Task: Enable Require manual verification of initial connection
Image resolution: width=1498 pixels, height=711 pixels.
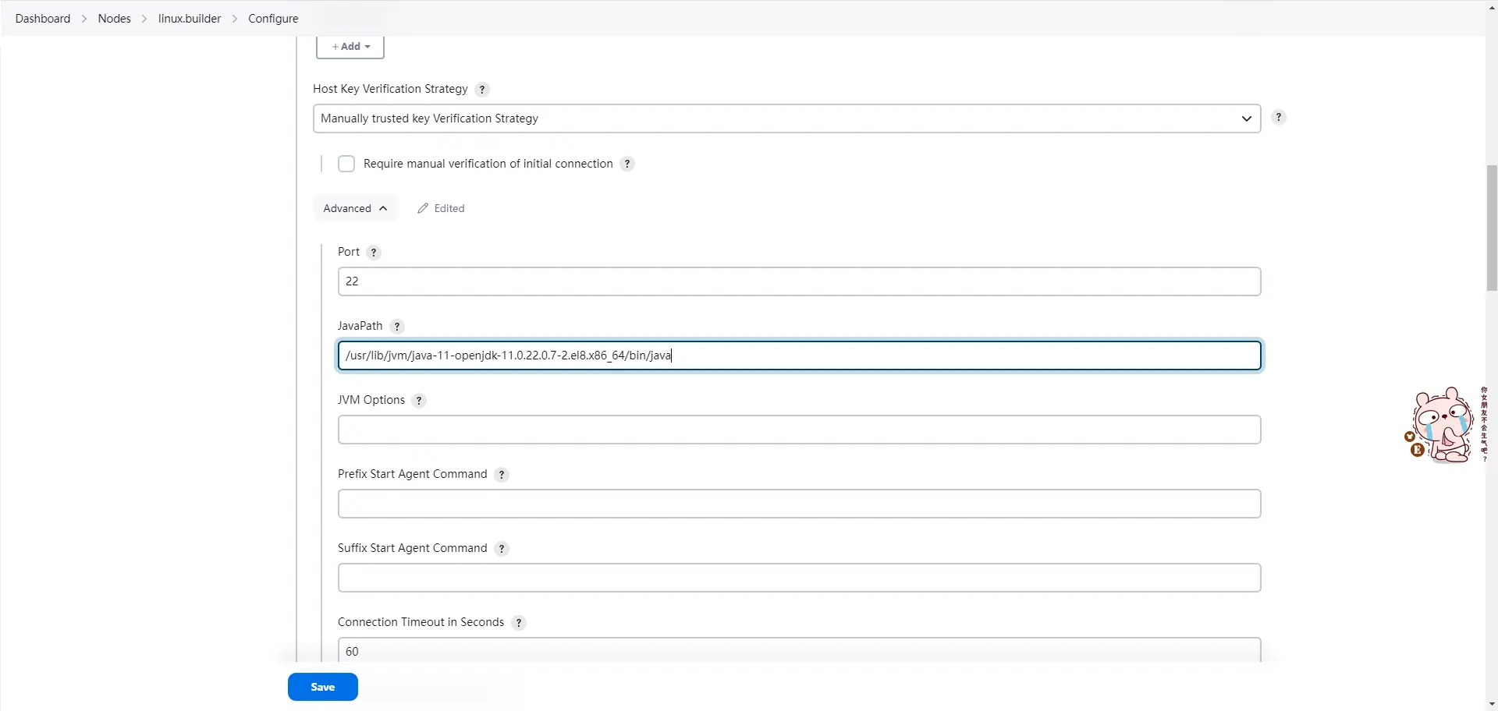Action: 346,164
